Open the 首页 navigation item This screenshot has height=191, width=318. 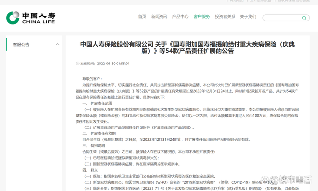(142, 16)
